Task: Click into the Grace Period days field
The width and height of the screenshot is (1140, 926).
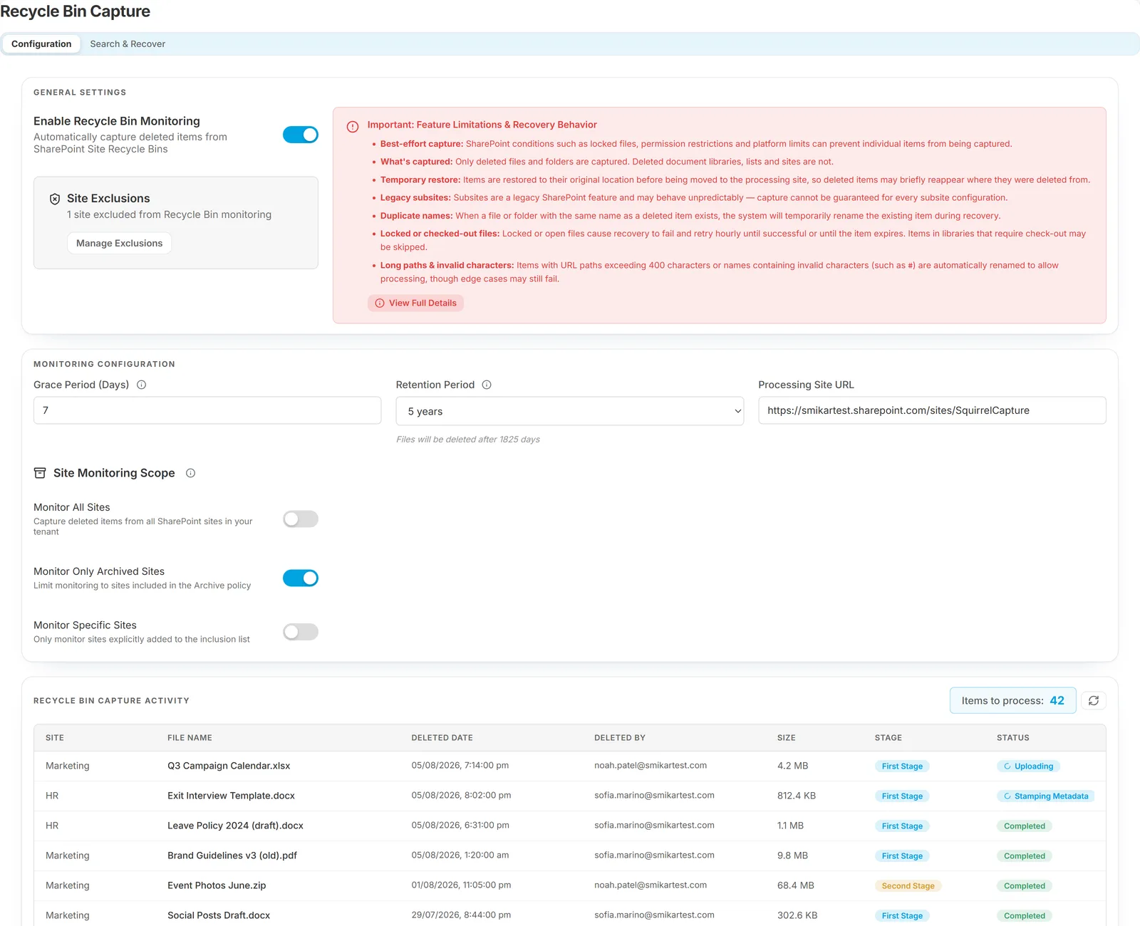Action: click(x=207, y=410)
